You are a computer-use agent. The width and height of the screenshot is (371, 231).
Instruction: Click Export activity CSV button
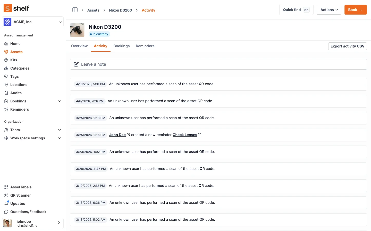(347, 46)
